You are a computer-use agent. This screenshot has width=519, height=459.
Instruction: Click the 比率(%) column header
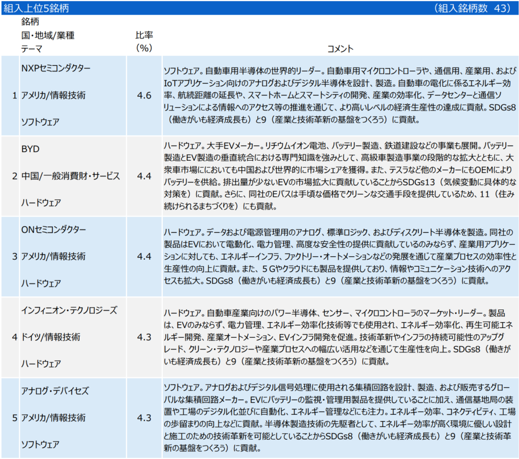[144, 42]
